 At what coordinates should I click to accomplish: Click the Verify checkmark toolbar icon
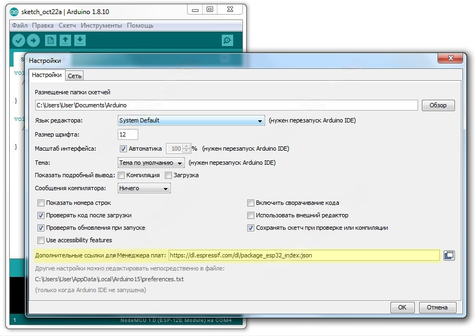(x=18, y=41)
